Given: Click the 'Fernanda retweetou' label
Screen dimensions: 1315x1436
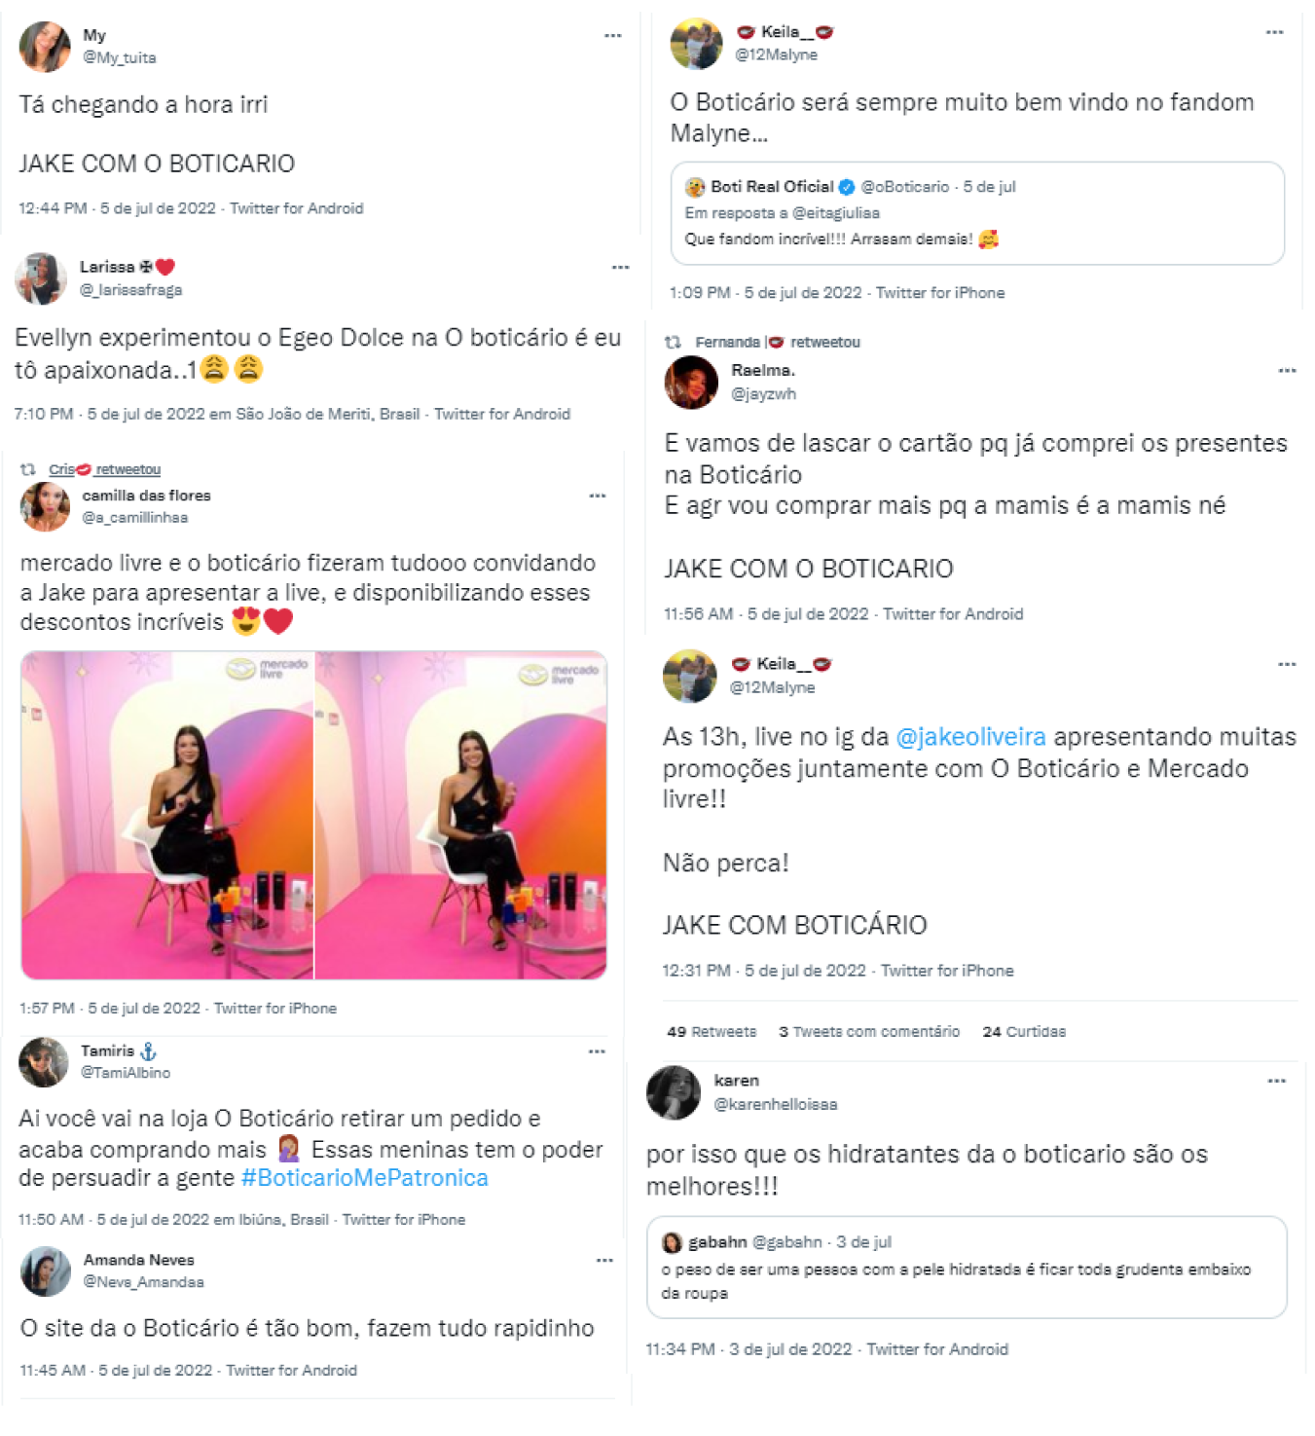Looking at the screenshot, I should (x=777, y=342).
